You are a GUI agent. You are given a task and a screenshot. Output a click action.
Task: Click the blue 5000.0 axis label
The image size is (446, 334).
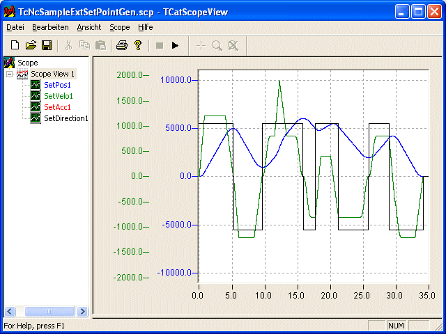click(x=178, y=128)
